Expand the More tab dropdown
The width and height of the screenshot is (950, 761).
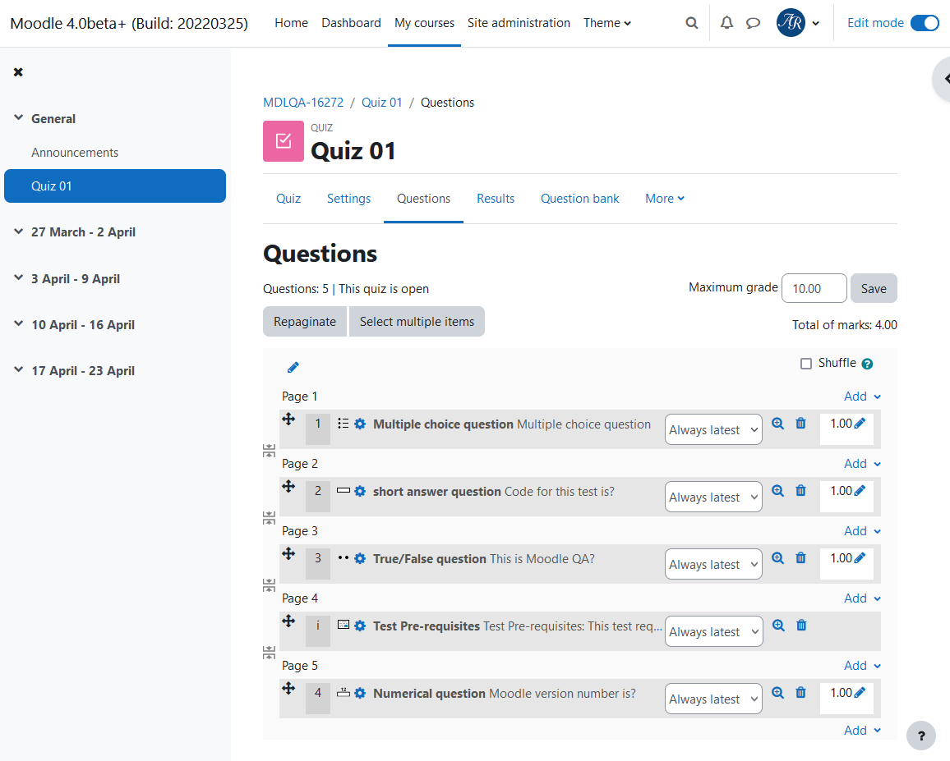pos(665,199)
